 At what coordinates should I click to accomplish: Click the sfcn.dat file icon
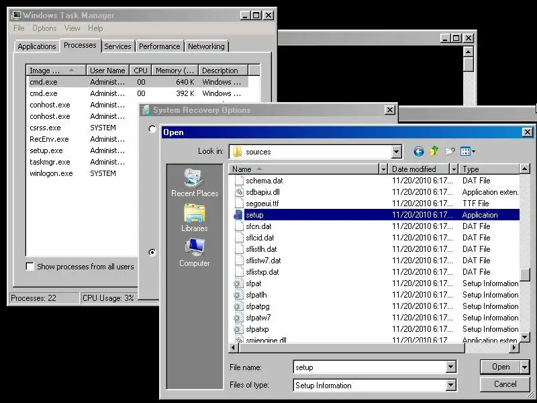click(239, 226)
